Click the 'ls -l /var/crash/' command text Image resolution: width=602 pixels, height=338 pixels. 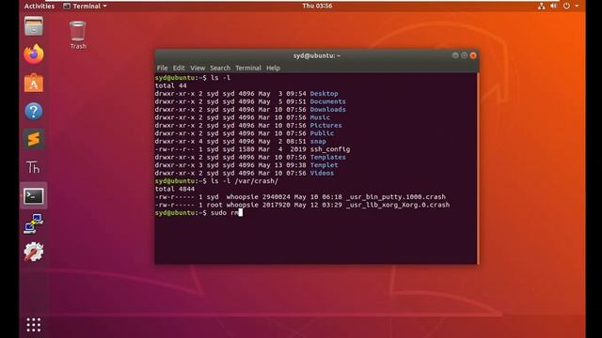[x=245, y=181]
